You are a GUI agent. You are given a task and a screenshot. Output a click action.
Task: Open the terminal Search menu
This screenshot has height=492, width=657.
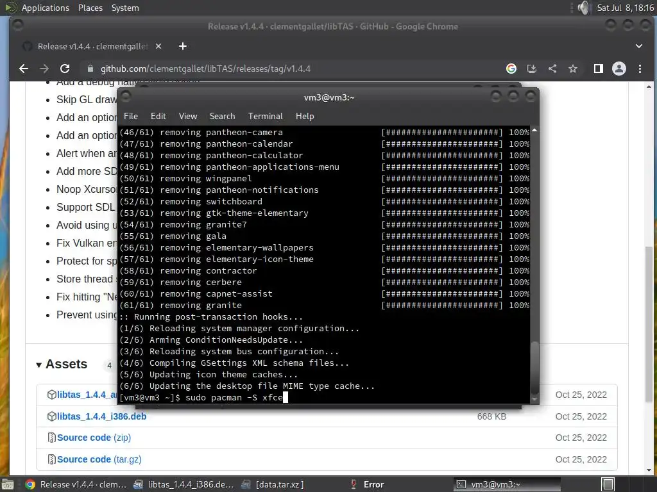[x=222, y=116]
